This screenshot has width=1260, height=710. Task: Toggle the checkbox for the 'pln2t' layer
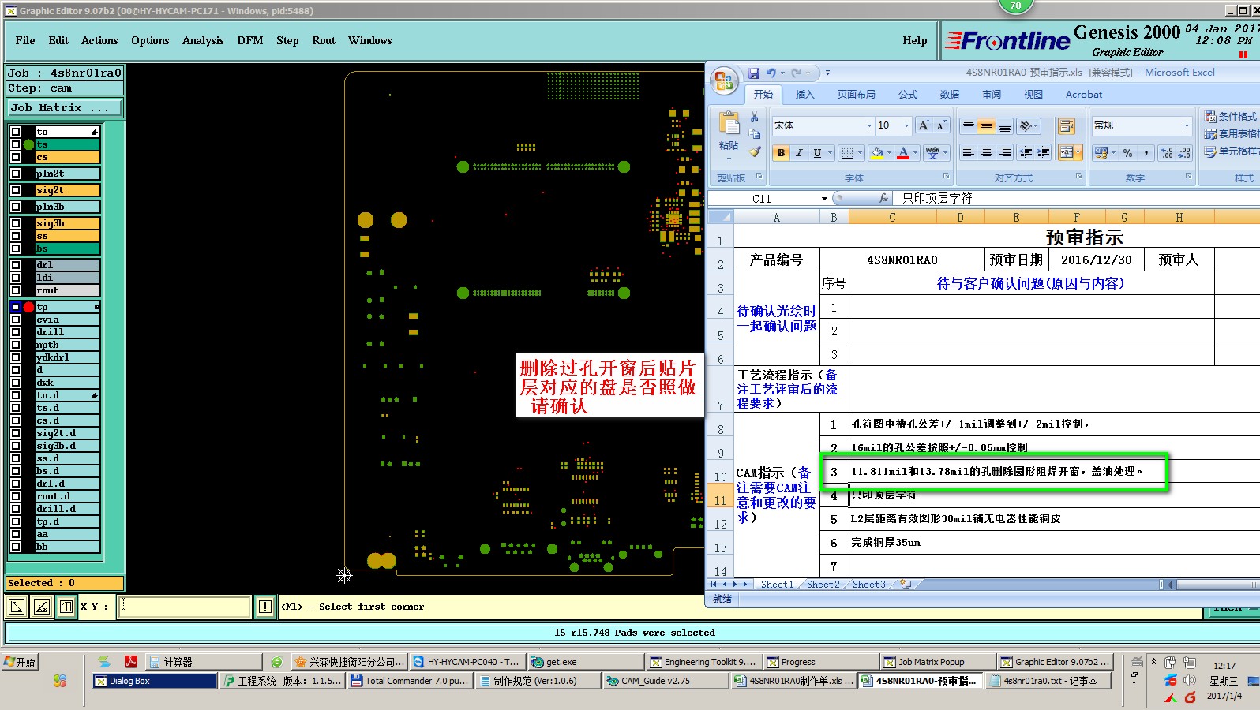(x=16, y=174)
